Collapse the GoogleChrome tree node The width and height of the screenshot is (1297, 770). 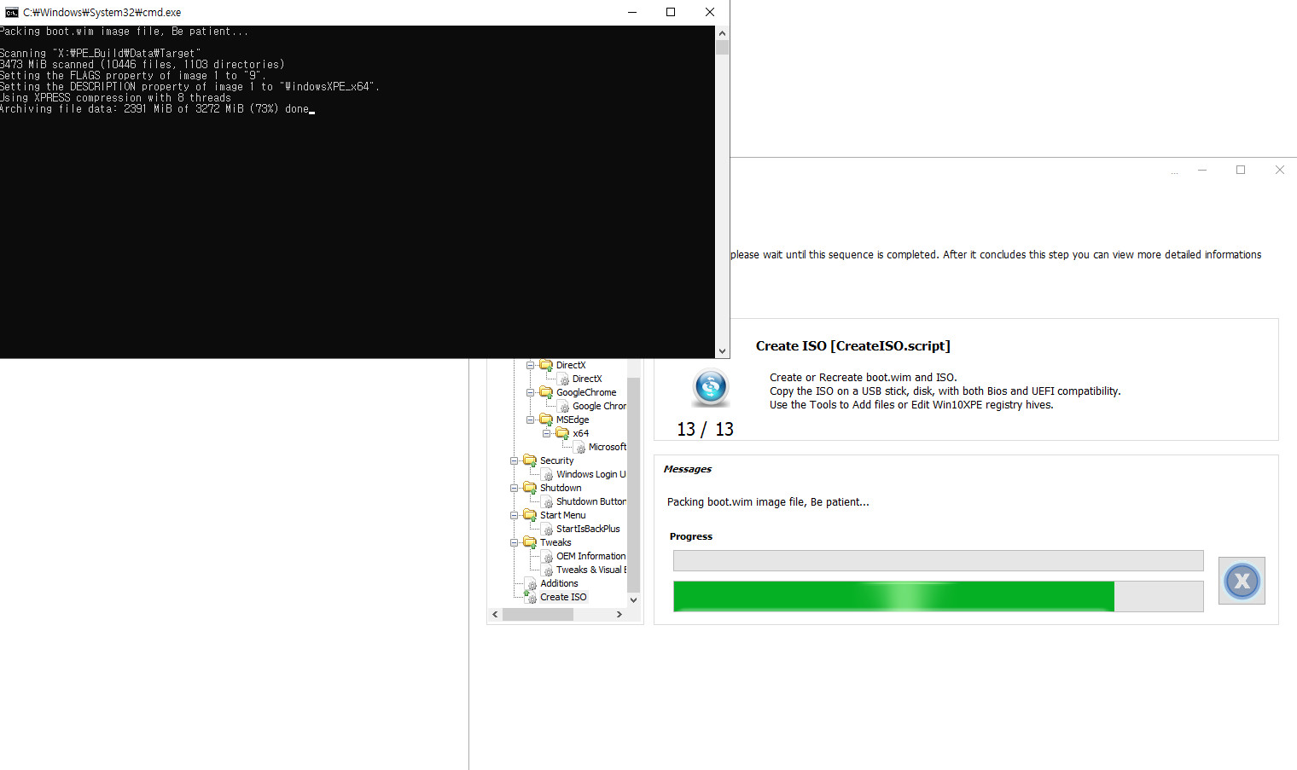(530, 392)
